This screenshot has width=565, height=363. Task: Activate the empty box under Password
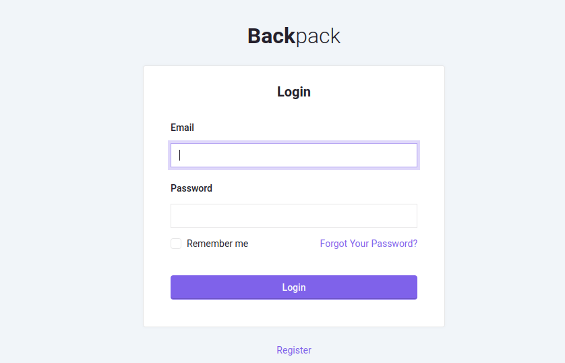pyautogui.click(x=294, y=216)
